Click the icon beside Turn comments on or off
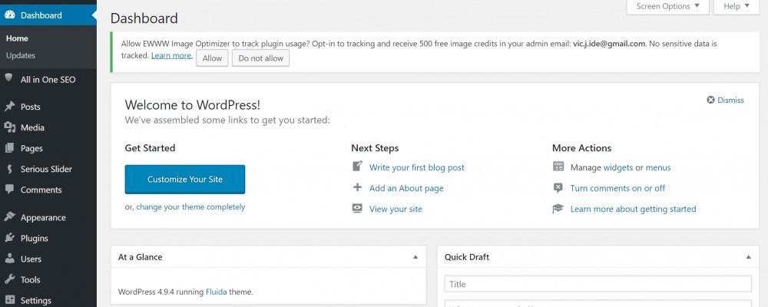 tap(558, 187)
